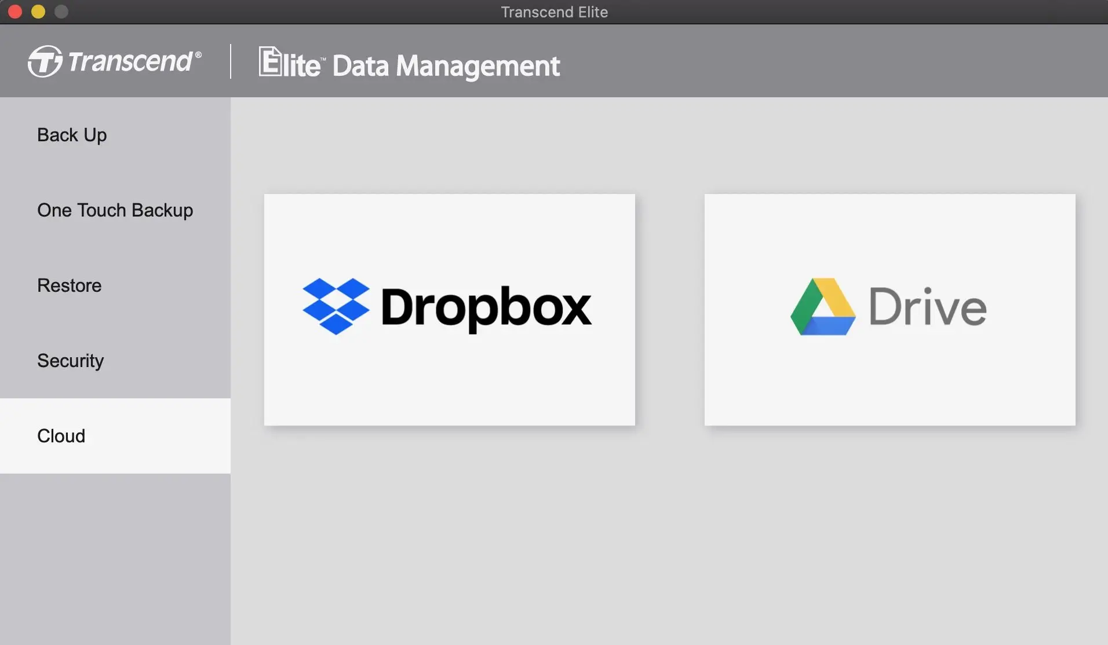Minimize the window with yellow button
Image resolution: width=1108 pixels, height=645 pixels.
[38, 12]
